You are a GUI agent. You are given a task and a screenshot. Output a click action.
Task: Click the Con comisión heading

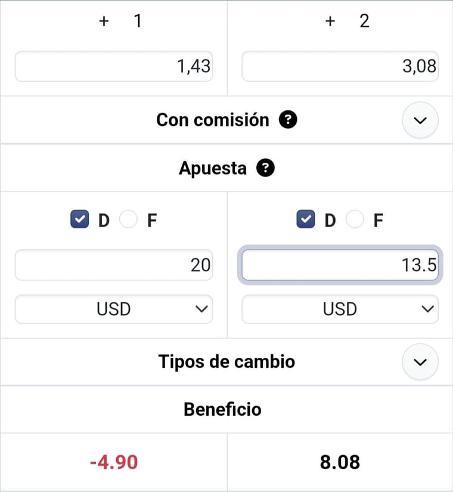pos(213,120)
